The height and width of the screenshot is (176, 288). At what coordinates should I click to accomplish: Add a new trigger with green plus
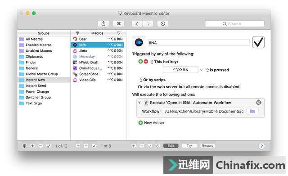(x=140, y=62)
